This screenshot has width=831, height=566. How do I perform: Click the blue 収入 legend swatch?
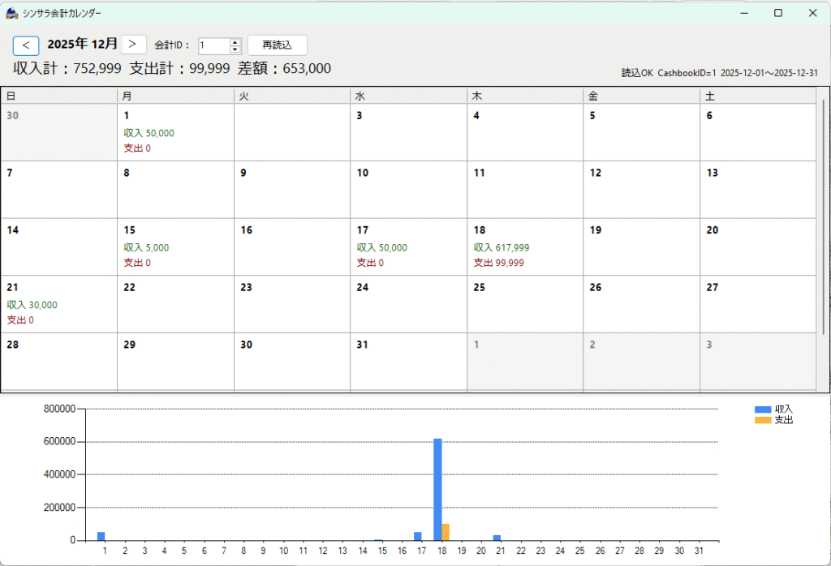pyautogui.click(x=763, y=409)
